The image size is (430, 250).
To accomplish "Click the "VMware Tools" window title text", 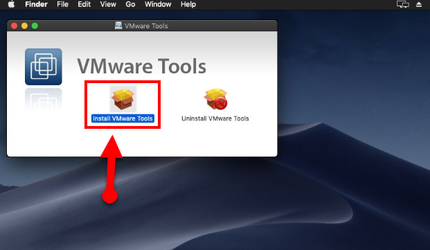I will [146, 26].
